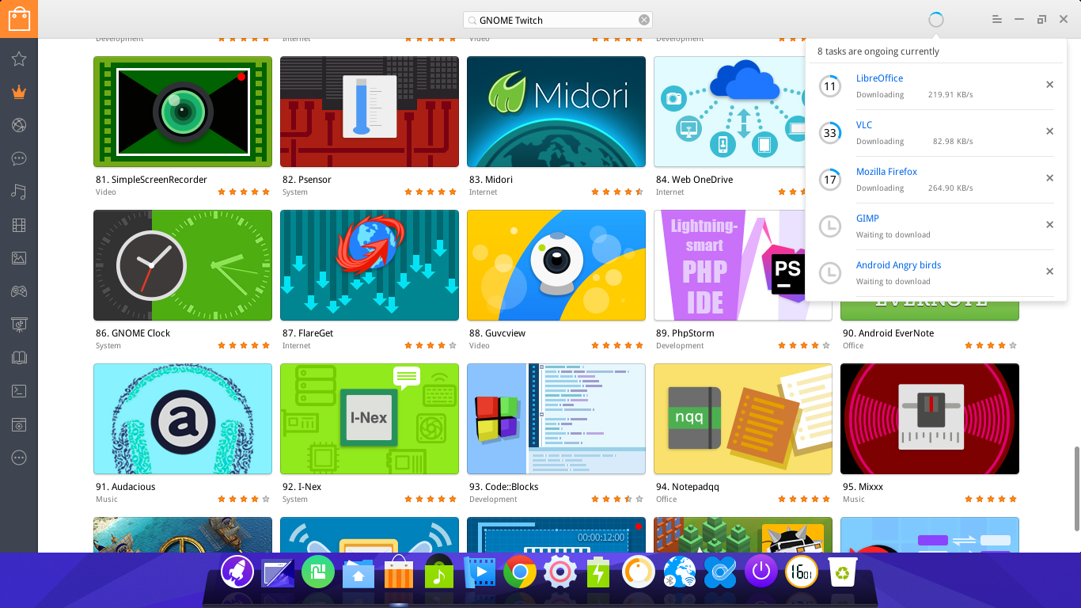Open the GIMP link in download list
This screenshot has height=608, width=1081.
[x=867, y=218]
